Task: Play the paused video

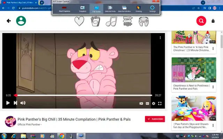Action: coord(8,103)
